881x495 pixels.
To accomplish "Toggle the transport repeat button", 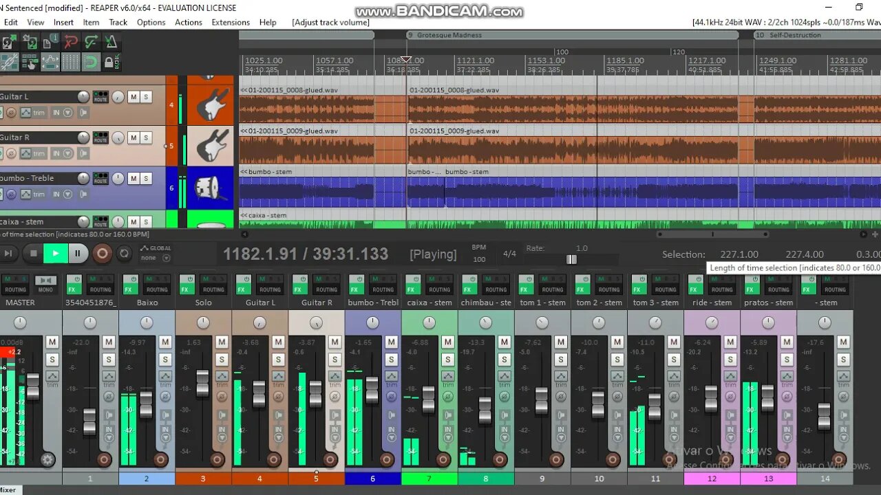I will click(x=124, y=254).
